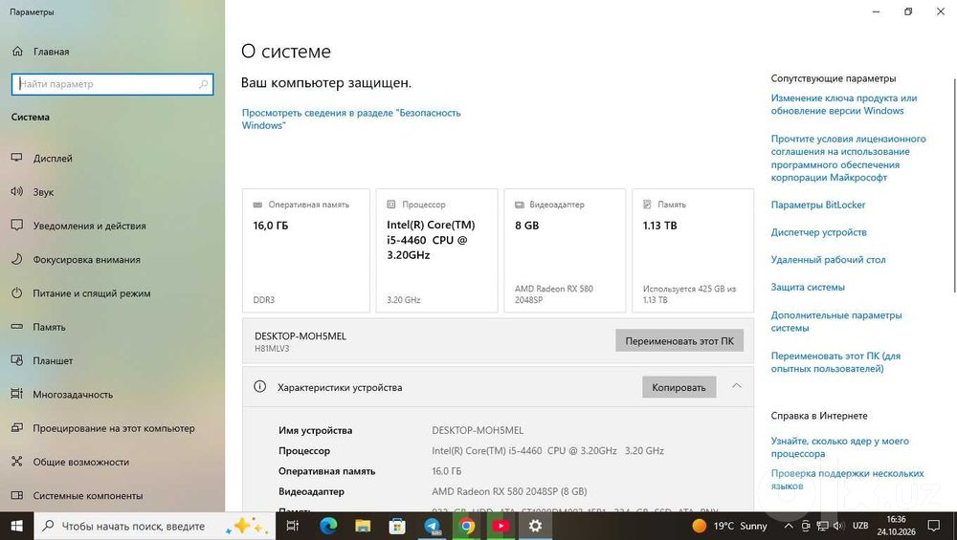The image size is (957, 540).
Task: Click the home icon next to Главная
Action: coord(17,52)
